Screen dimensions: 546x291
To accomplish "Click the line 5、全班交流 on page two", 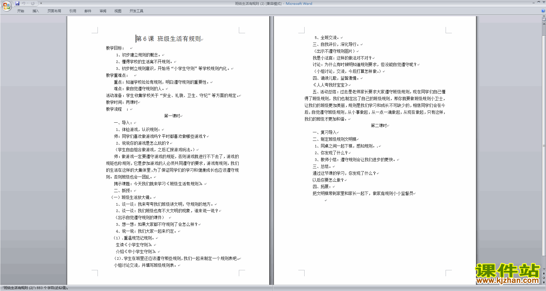I will (327, 37).
